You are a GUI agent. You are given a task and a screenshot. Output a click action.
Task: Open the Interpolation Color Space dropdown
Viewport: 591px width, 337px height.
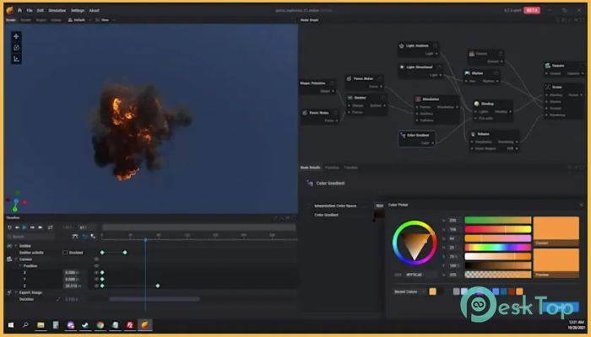click(x=379, y=206)
